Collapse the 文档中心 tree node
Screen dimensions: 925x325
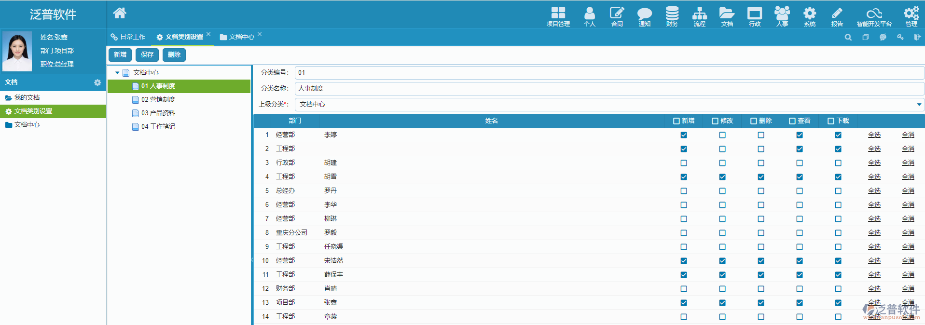point(117,73)
